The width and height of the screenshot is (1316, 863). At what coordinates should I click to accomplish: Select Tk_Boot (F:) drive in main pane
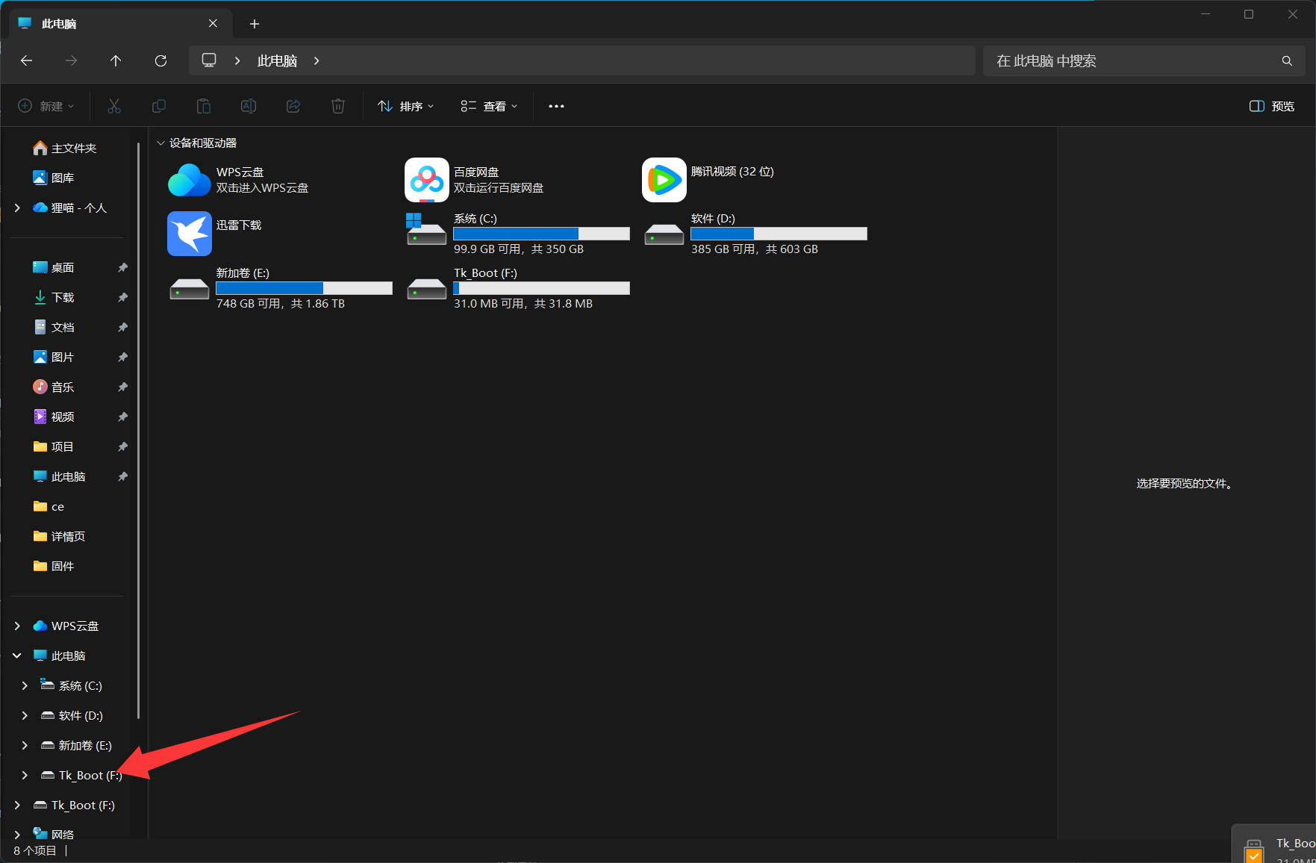coord(427,289)
